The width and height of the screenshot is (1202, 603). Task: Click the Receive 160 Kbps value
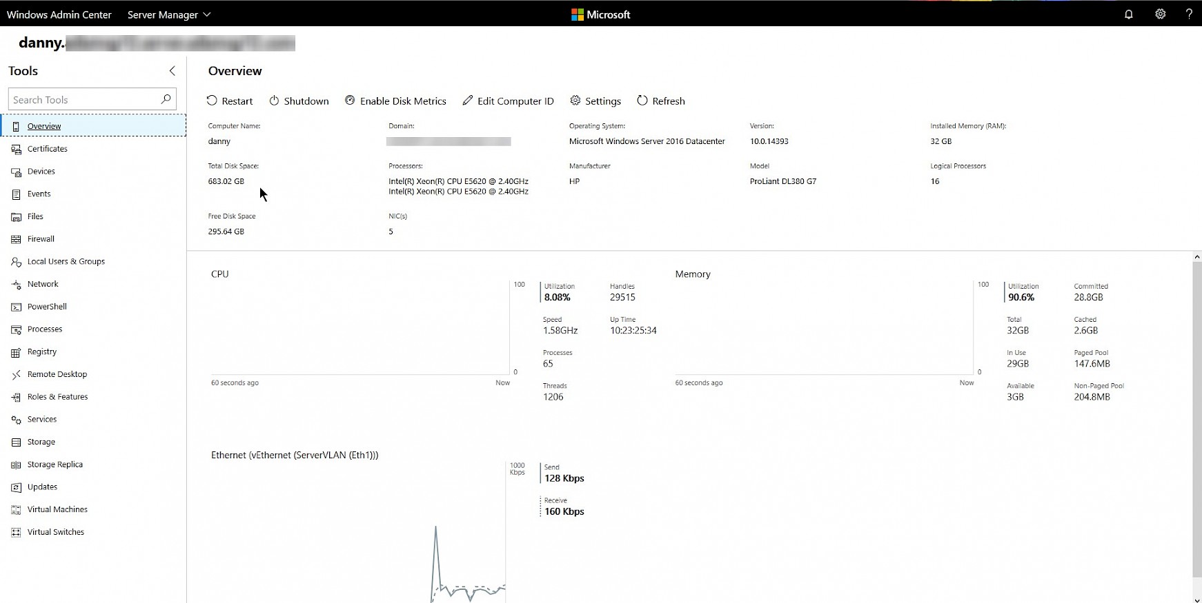click(564, 511)
